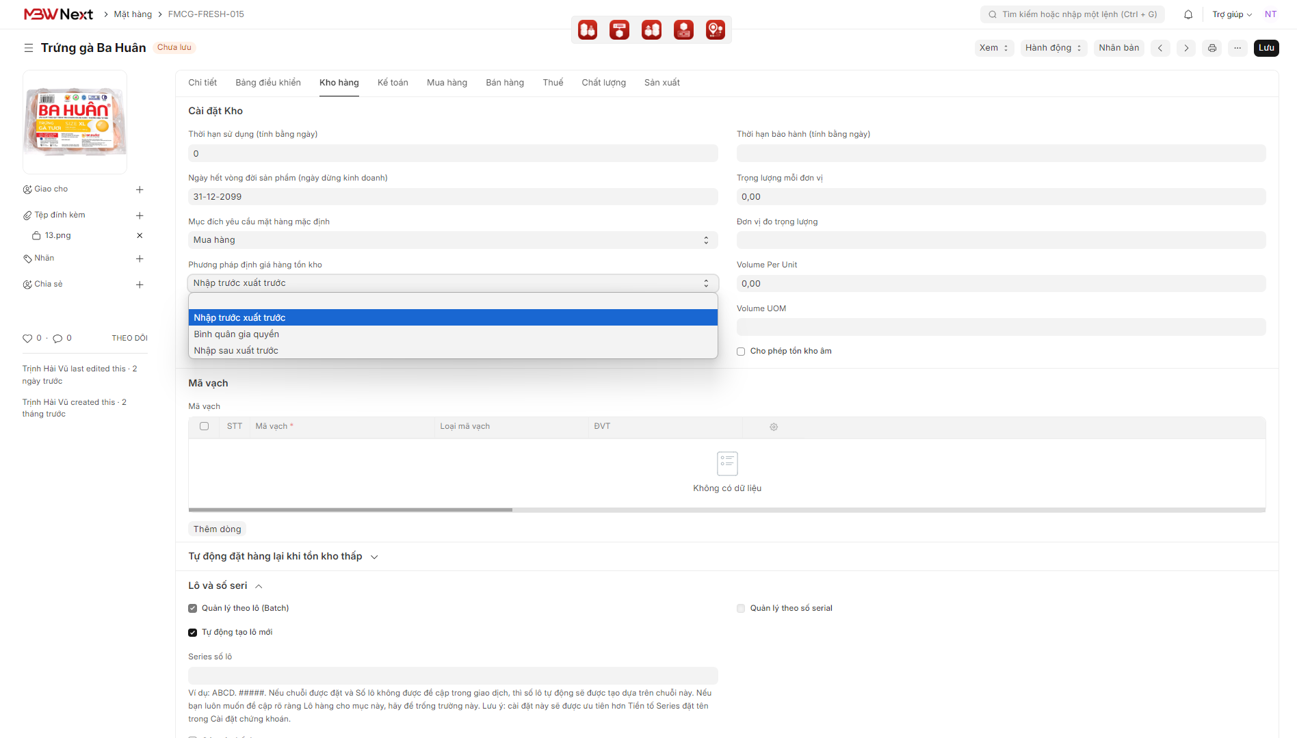Open the Chất lượng tab
This screenshot has height=738, width=1297.
click(x=603, y=83)
